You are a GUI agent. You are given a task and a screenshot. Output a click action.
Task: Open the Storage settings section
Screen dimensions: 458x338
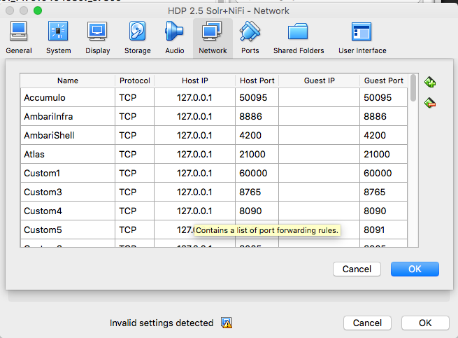coord(138,38)
